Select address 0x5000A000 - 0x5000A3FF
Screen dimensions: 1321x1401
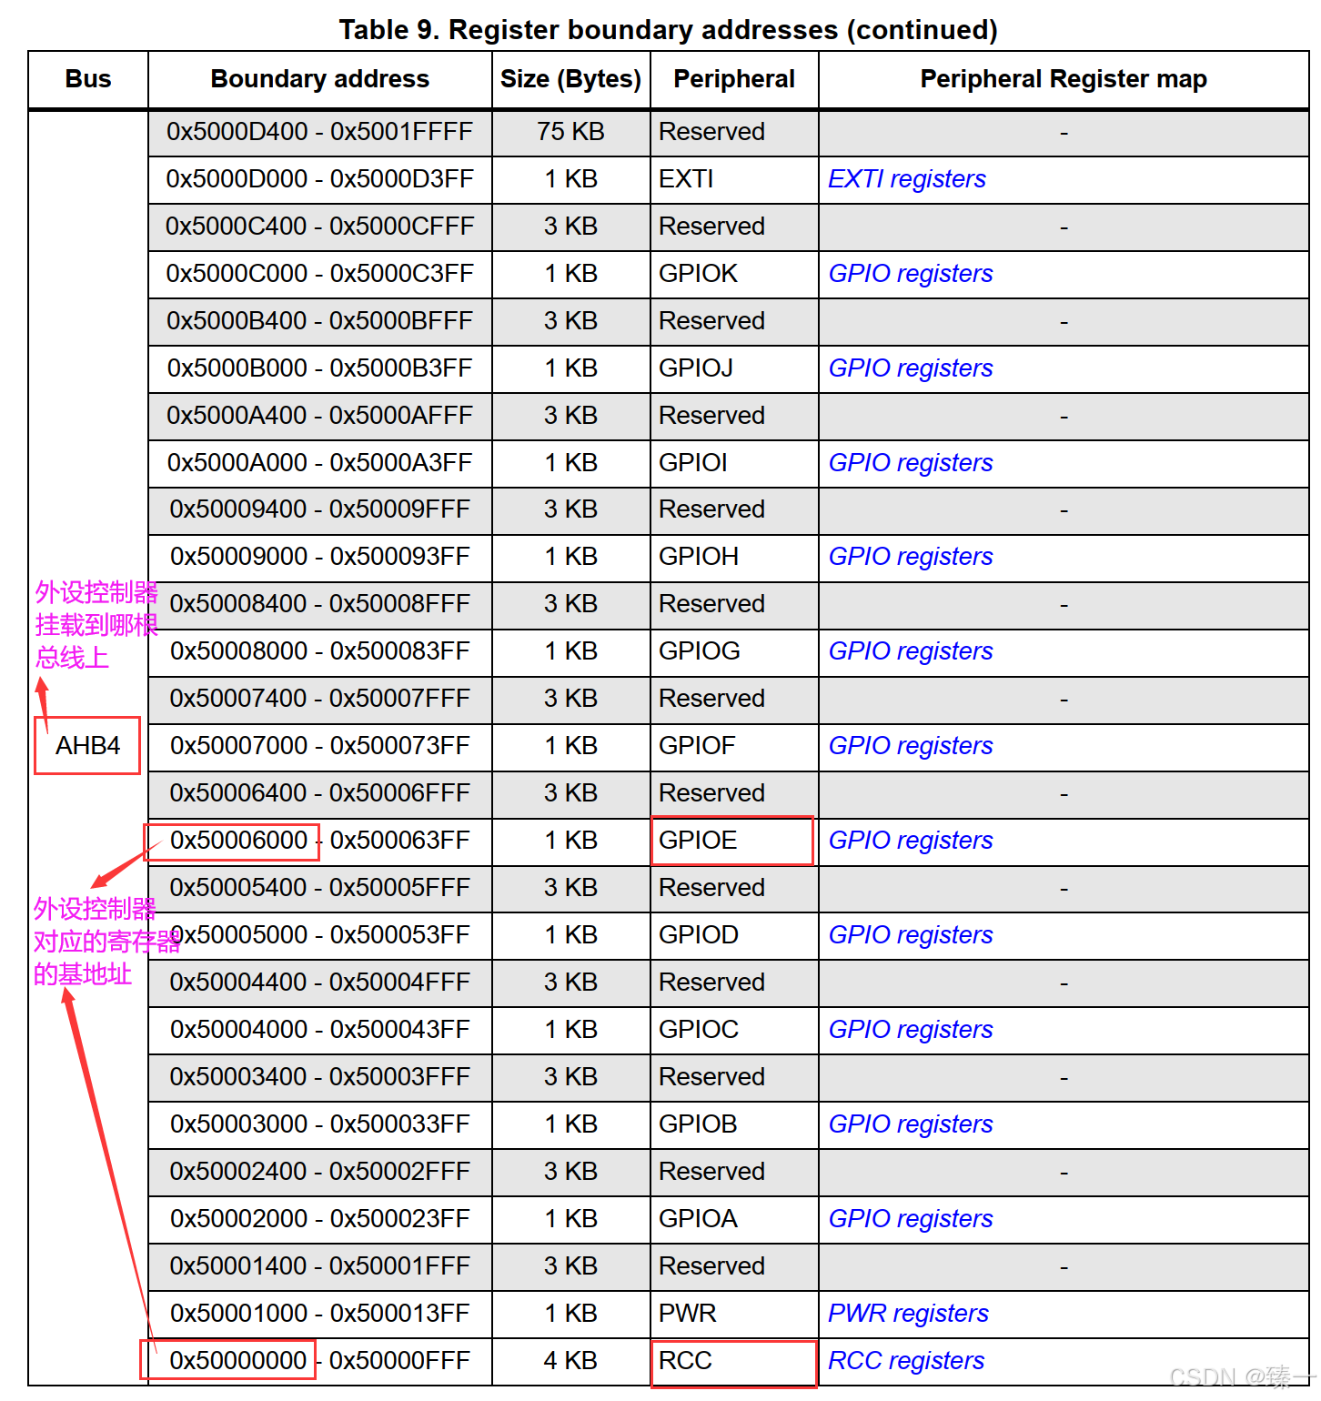click(319, 463)
